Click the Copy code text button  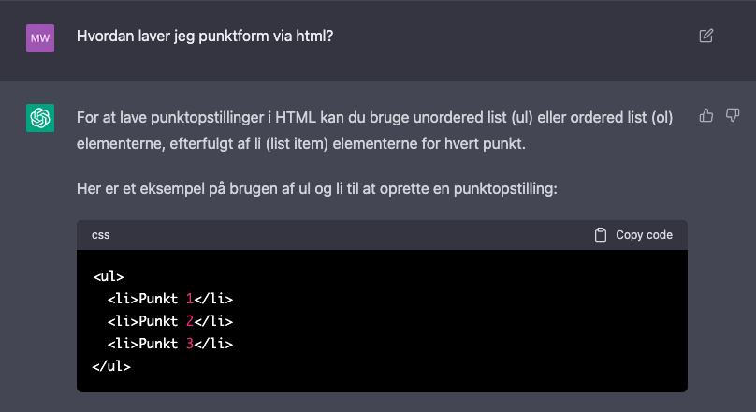(x=644, y=235)
